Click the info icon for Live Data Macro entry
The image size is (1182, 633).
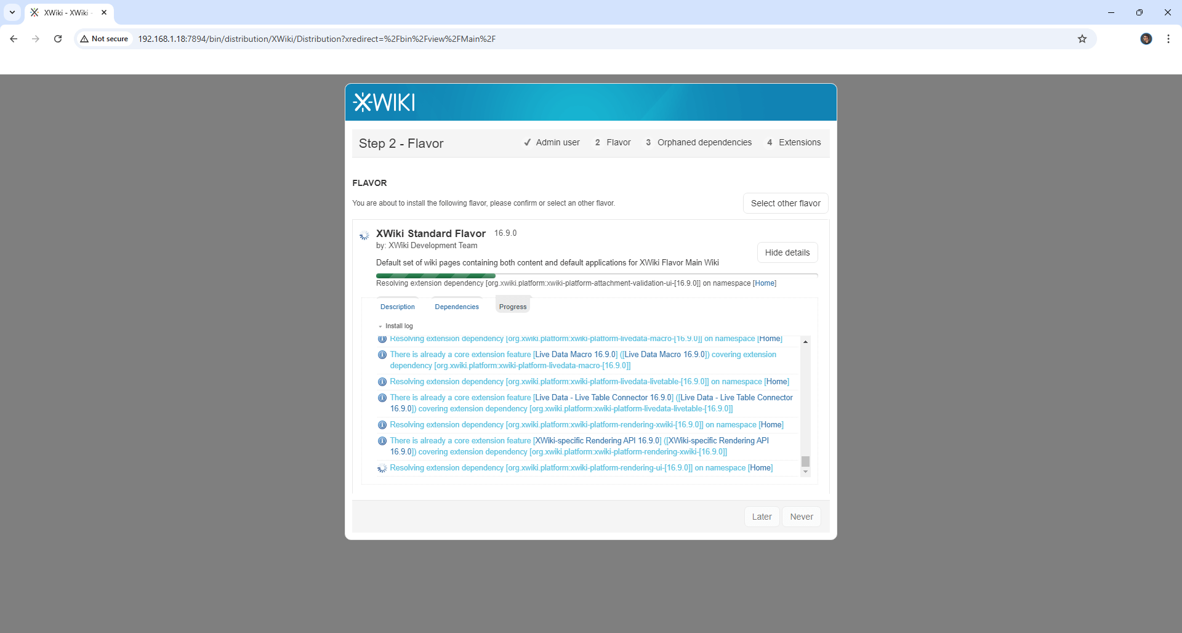click(x=382, y=355)
